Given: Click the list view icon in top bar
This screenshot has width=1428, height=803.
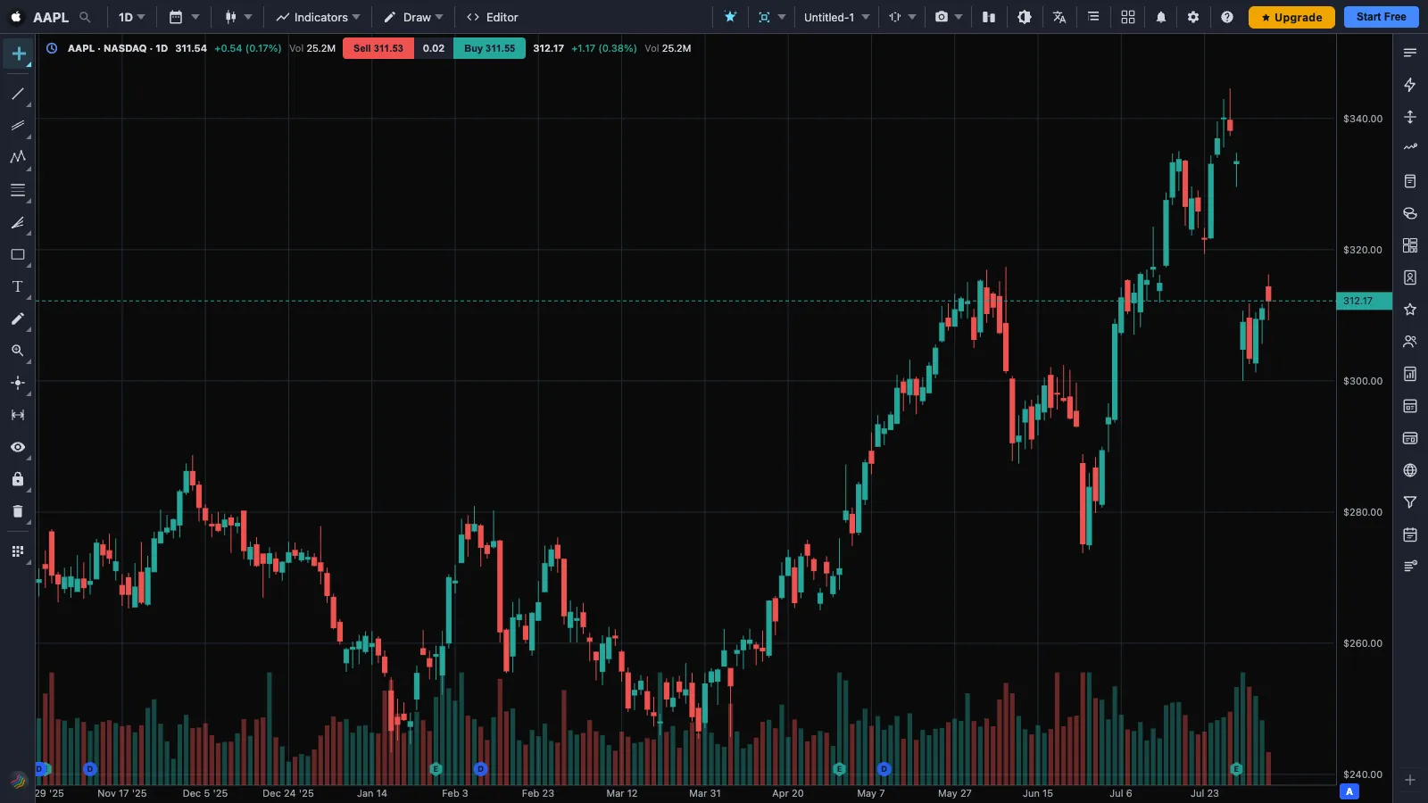Looking at the screenshot, I should pos(1093,17).
